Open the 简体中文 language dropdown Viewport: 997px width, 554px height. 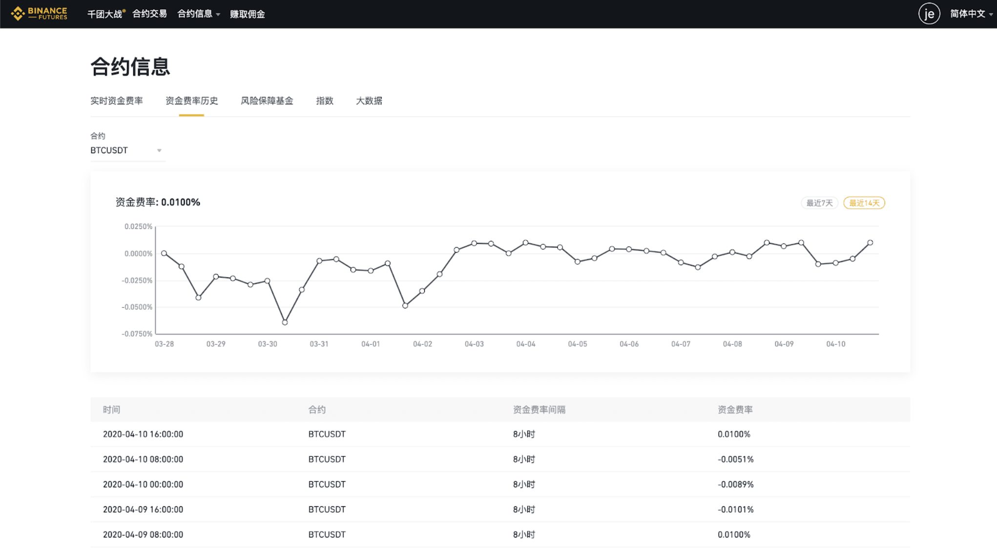pos(970,14)
